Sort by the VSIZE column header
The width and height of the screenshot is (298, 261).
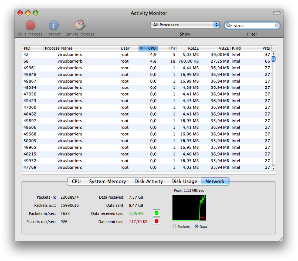coord(215,48)
